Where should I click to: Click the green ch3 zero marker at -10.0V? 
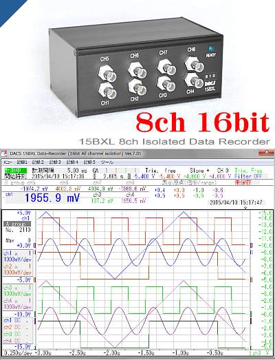[x=35, y=314]
